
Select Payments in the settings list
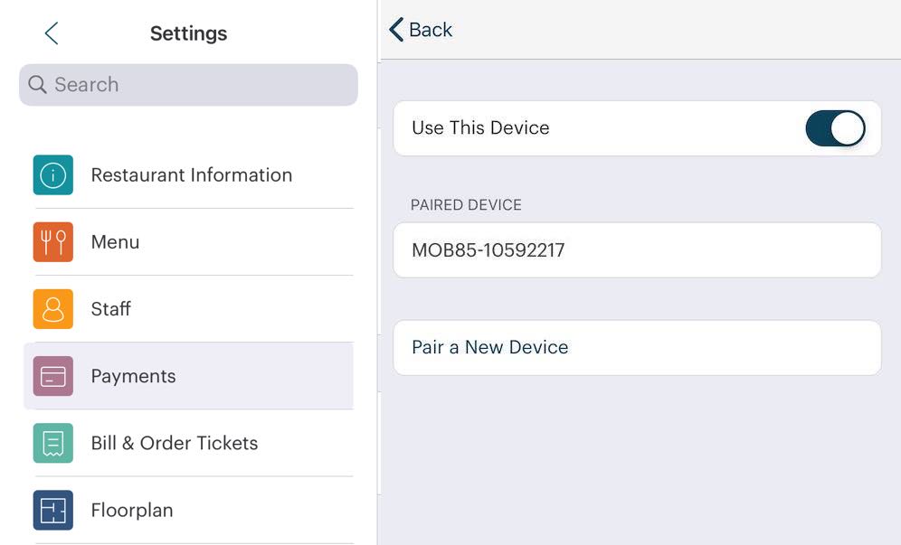(x=134, y=376)
